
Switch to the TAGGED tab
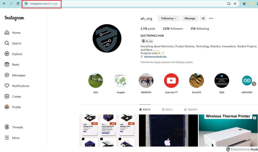point(191,109)
